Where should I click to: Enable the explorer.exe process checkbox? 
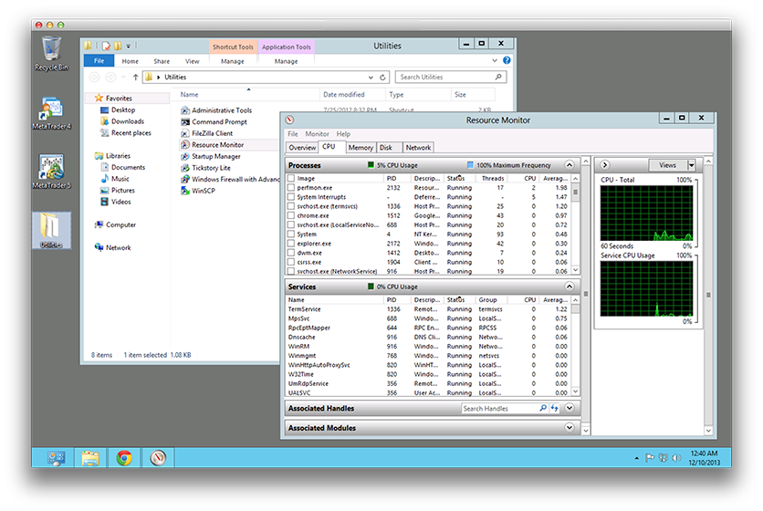291,244
